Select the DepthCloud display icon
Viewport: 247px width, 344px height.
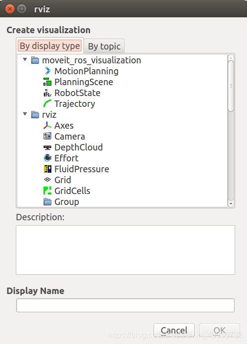pyautogui.click(x=47, y=147)
